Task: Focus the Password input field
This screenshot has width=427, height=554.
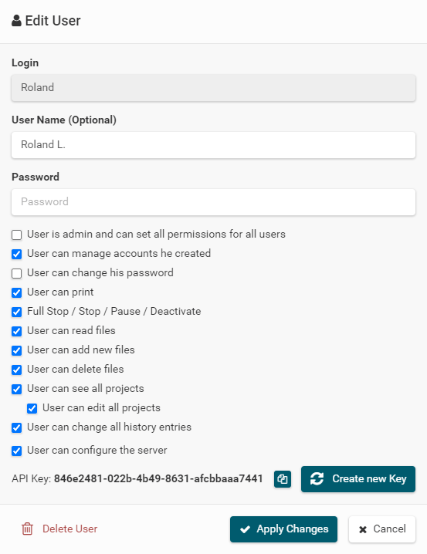Action: click(213, 201)
